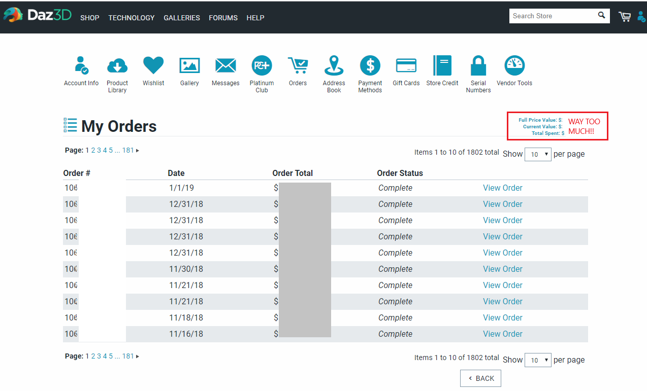View Order dated 11/30/18

click(x=502, y=269)
